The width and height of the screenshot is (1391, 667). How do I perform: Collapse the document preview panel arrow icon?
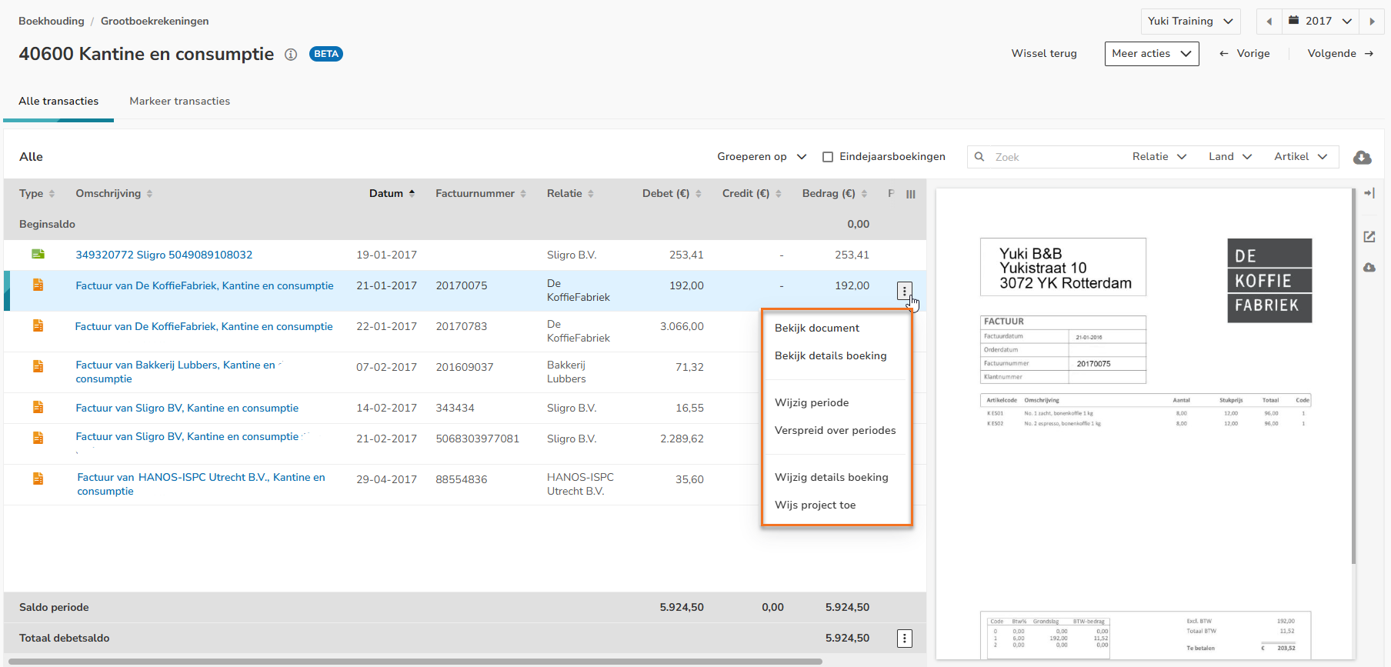1369,193
